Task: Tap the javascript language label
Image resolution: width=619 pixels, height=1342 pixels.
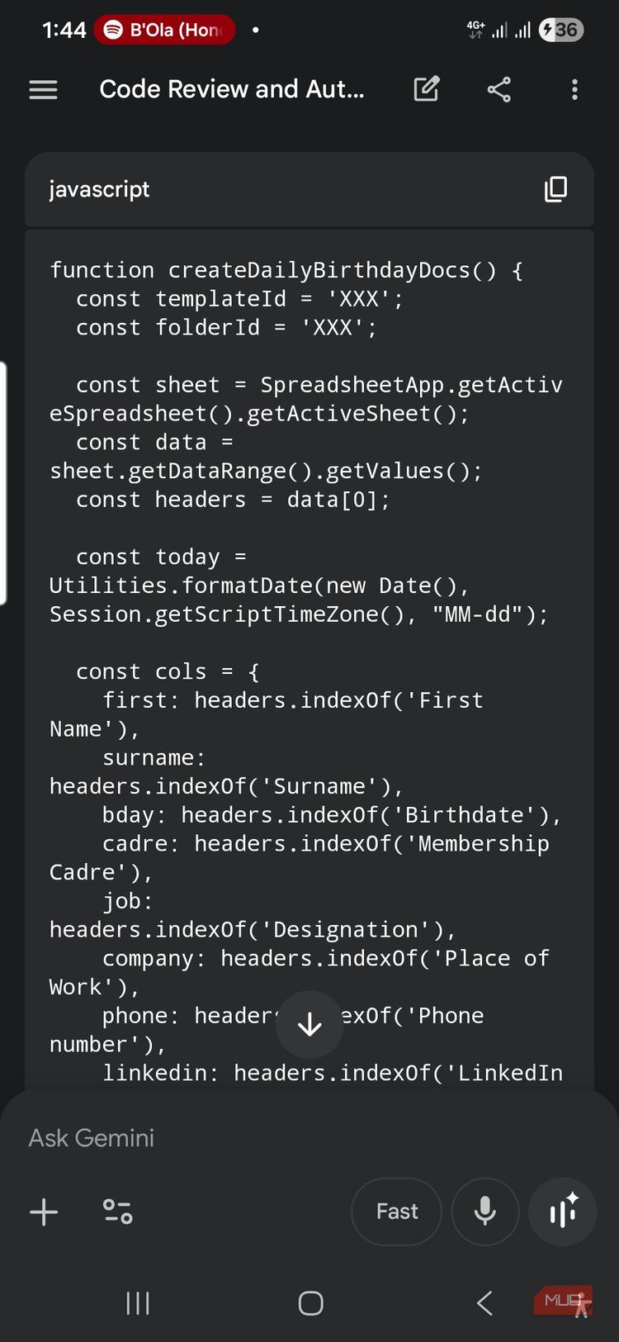Action: point(99,189)
